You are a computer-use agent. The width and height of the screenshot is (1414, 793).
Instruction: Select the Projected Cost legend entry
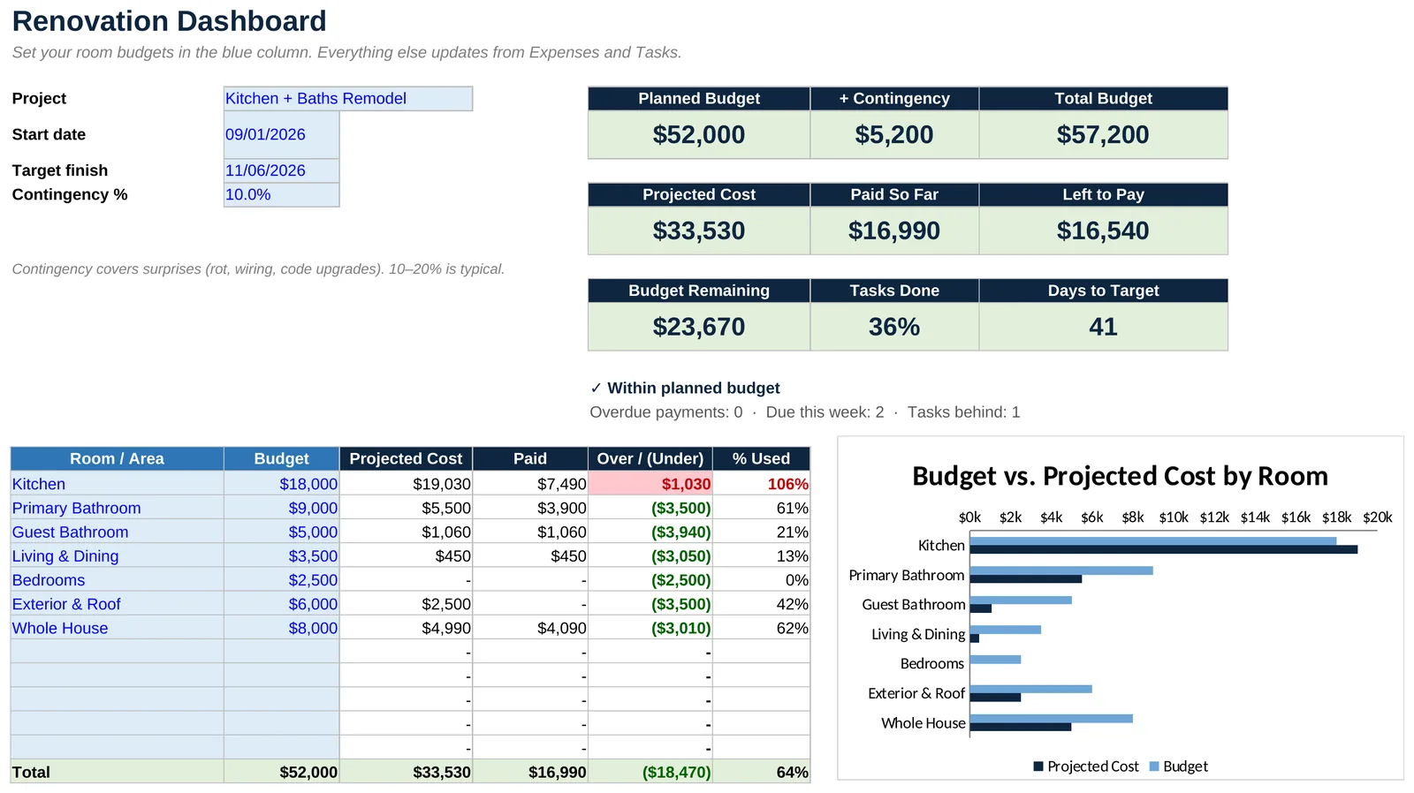(x=1086, y=767)
